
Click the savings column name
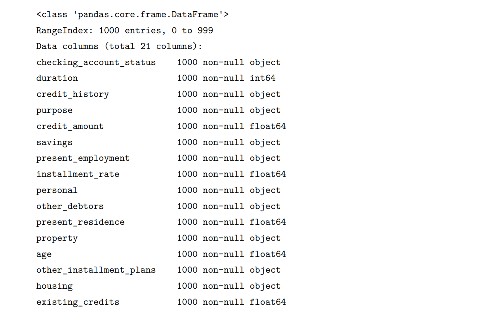click(x=54, y=143)
